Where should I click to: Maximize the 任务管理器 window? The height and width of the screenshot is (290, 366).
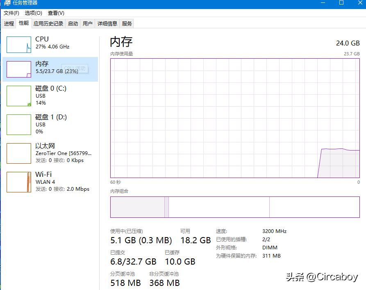(x=341, y=3)
